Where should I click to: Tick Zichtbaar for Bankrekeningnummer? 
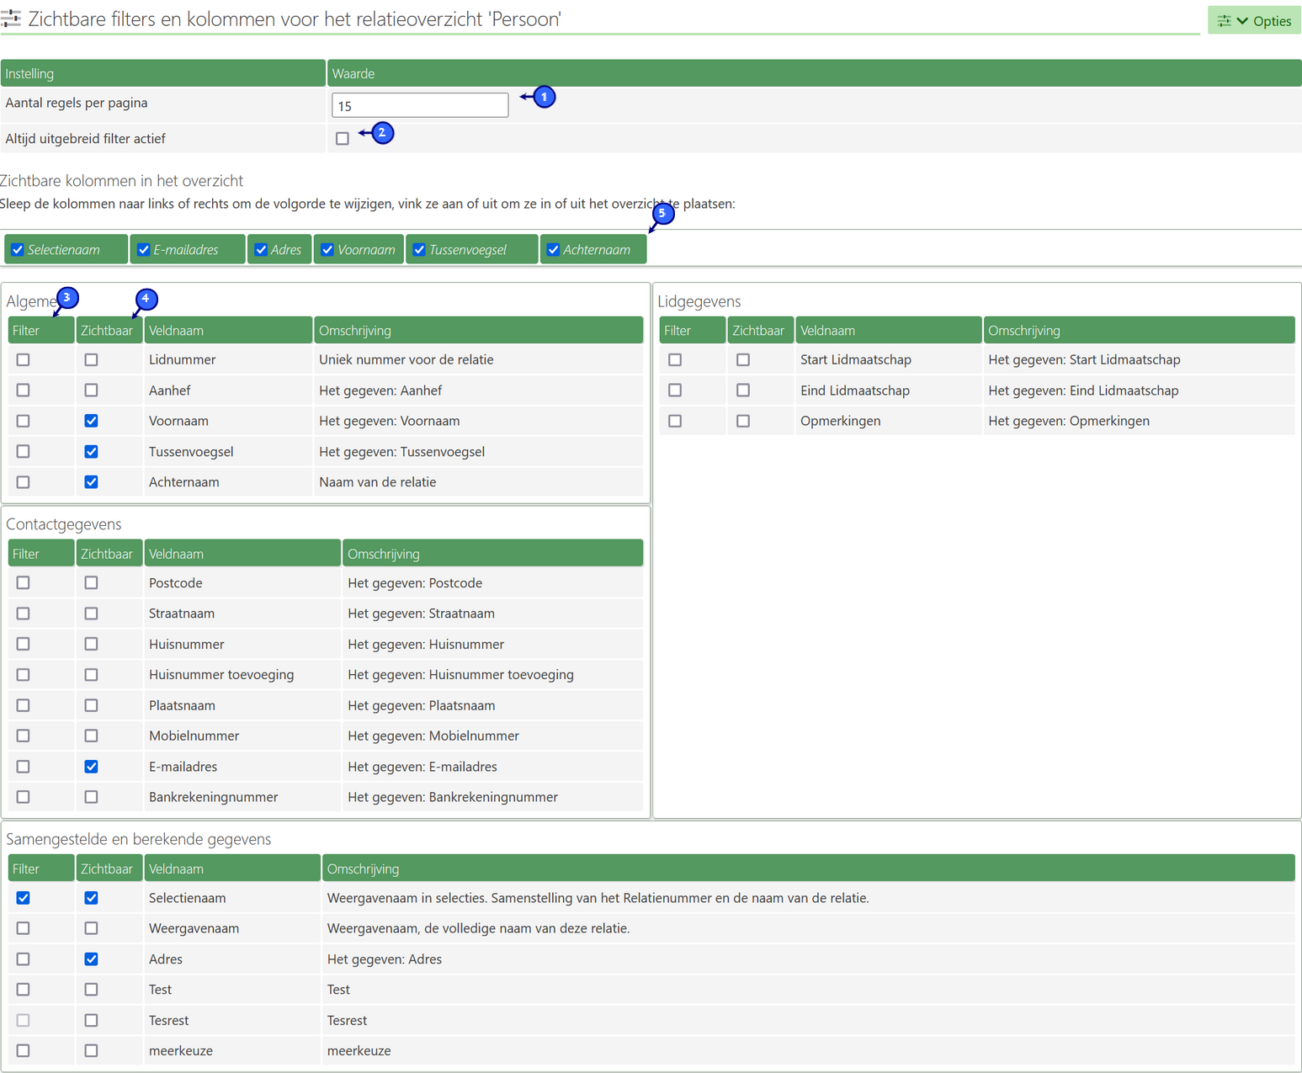point(91,797)
